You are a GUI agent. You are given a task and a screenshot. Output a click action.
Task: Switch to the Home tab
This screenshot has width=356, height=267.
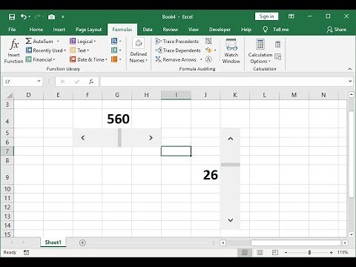click(x=36, y=30)
